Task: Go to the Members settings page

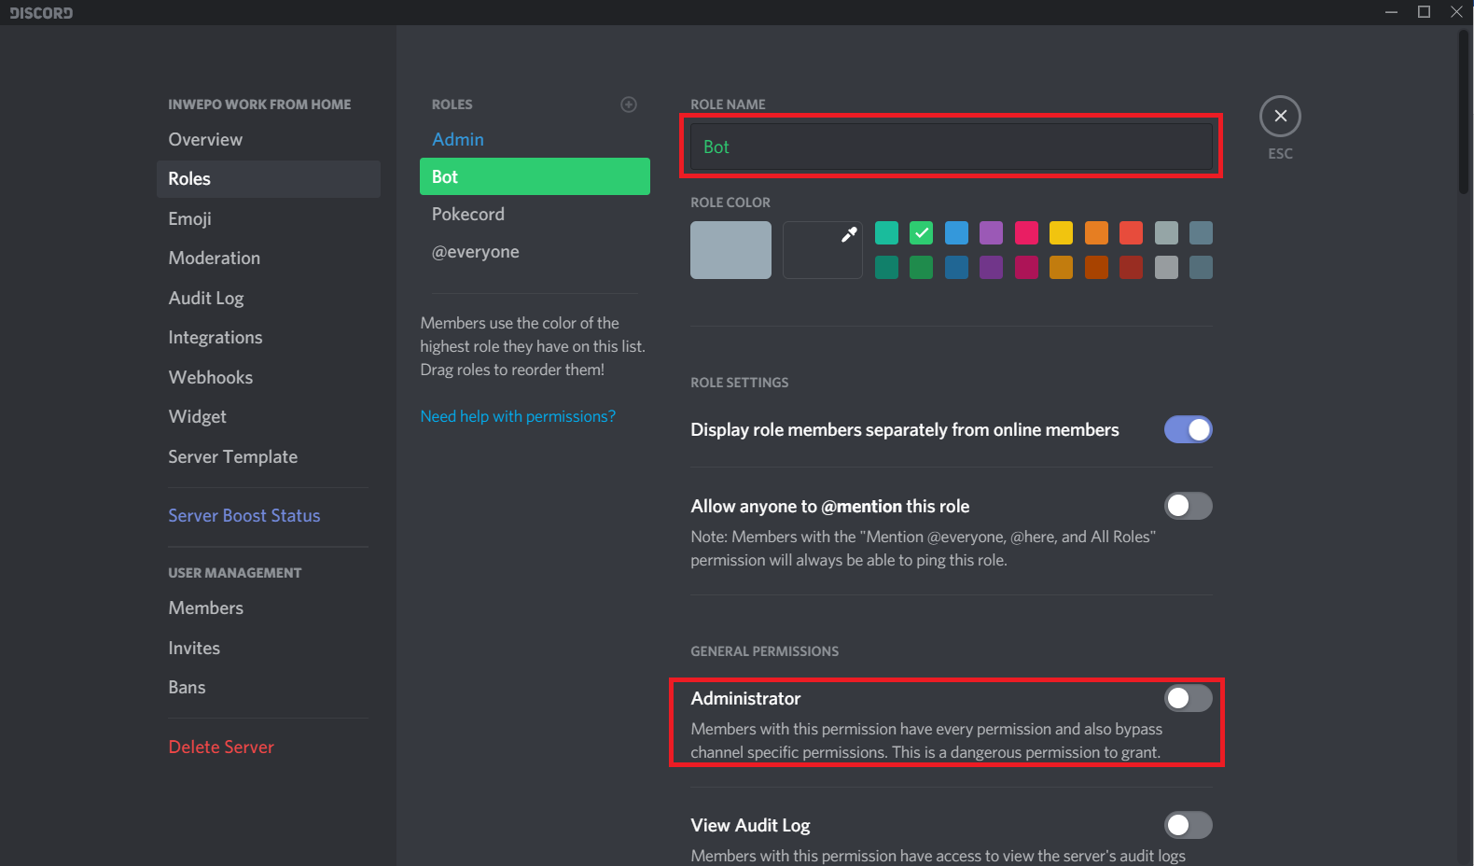Action: coord(206,608)
